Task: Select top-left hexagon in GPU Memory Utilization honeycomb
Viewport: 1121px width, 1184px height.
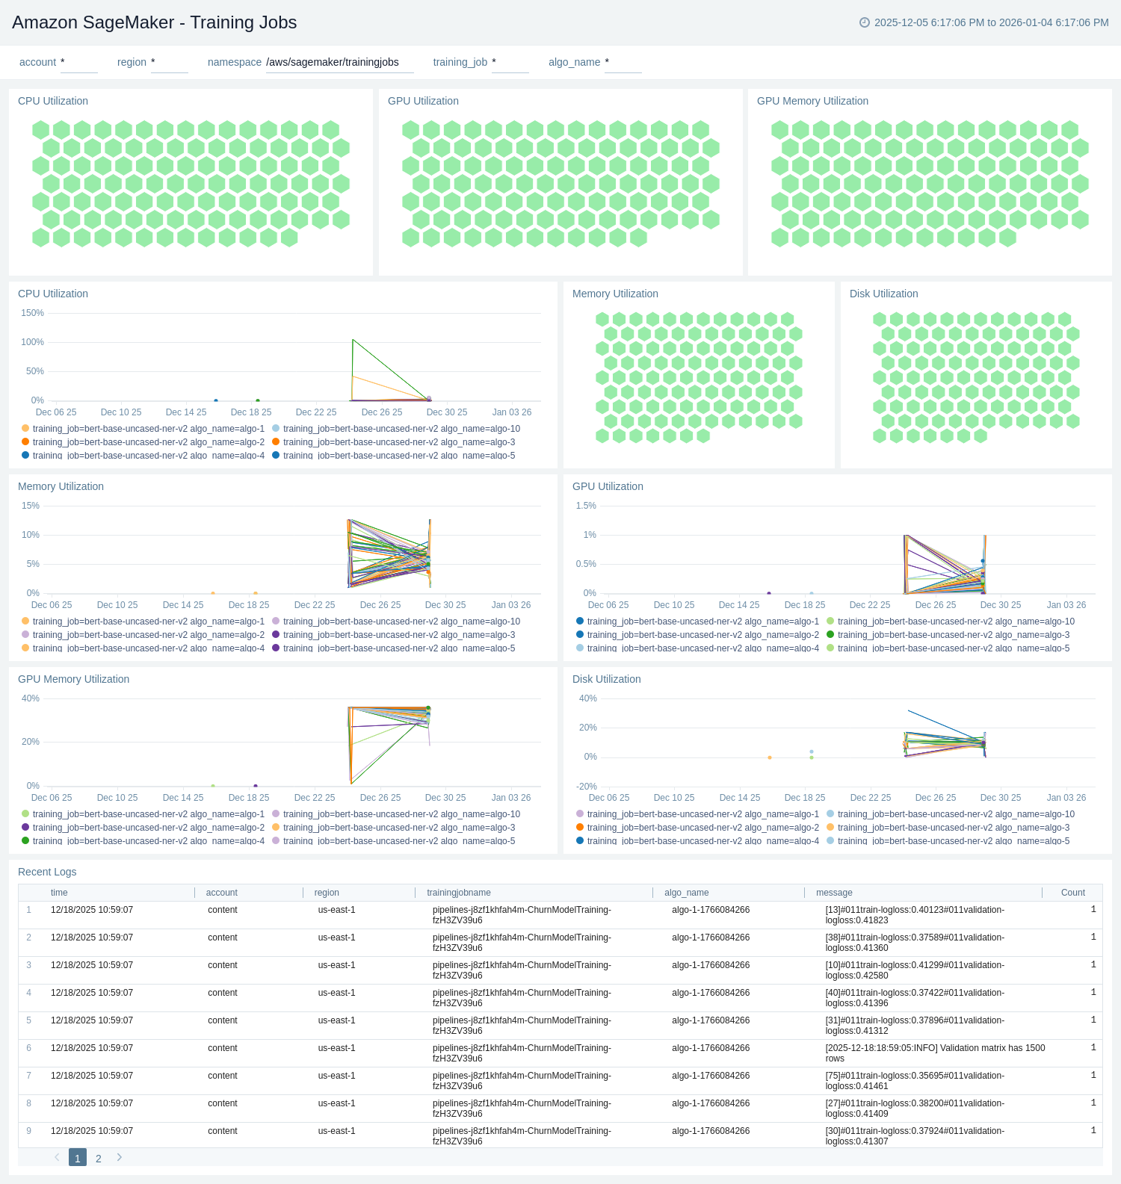Action: 780,130
